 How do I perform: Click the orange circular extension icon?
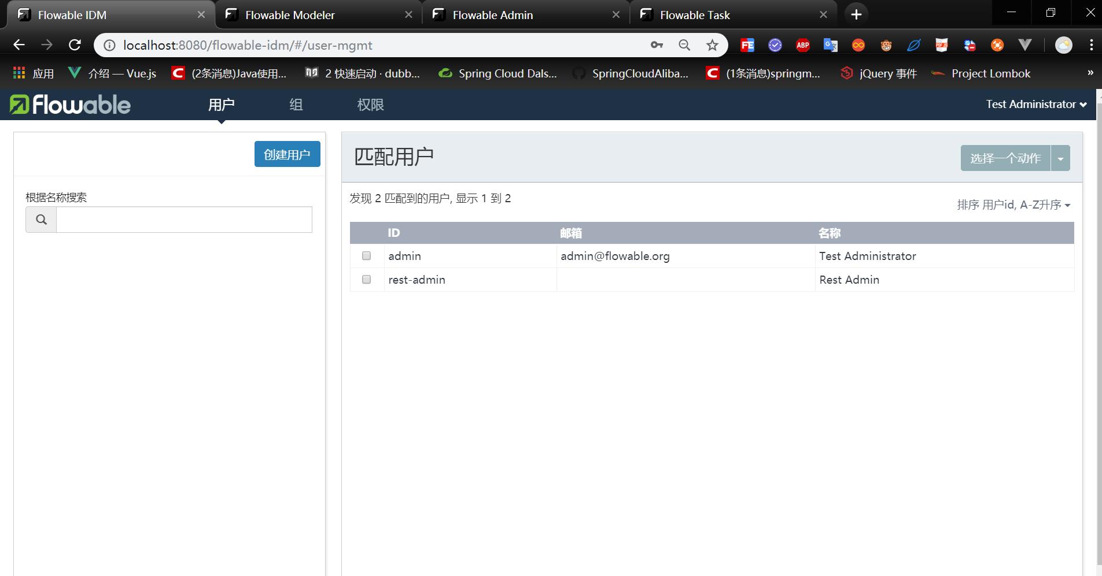tap(997, 45)
